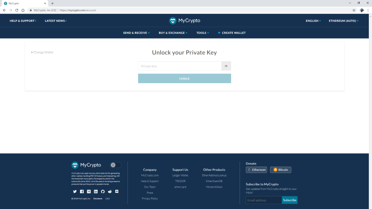This screenshot has height=209, width=372.
Task: Open Help & Support in header
Action: point(23,21)
